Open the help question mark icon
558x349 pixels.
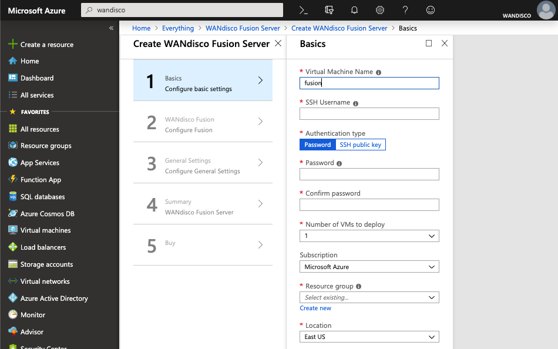pos(405,10)
